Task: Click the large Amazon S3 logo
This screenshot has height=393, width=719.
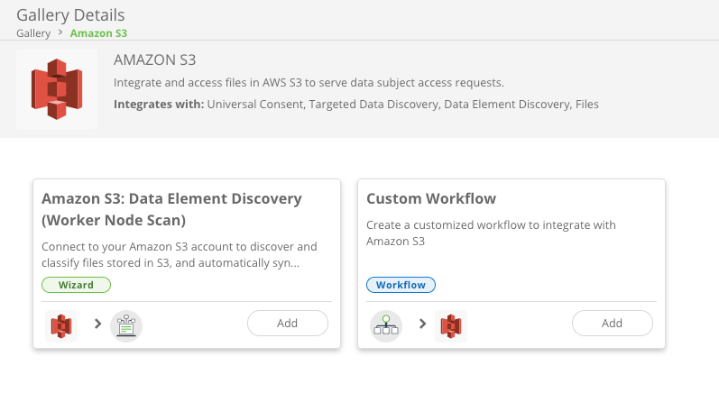Action: click(x=57, y=89)
